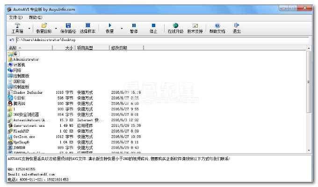Open the 文件 menu
The width and height of the screenshot is (318, 187).
click(x=15, y=17)
